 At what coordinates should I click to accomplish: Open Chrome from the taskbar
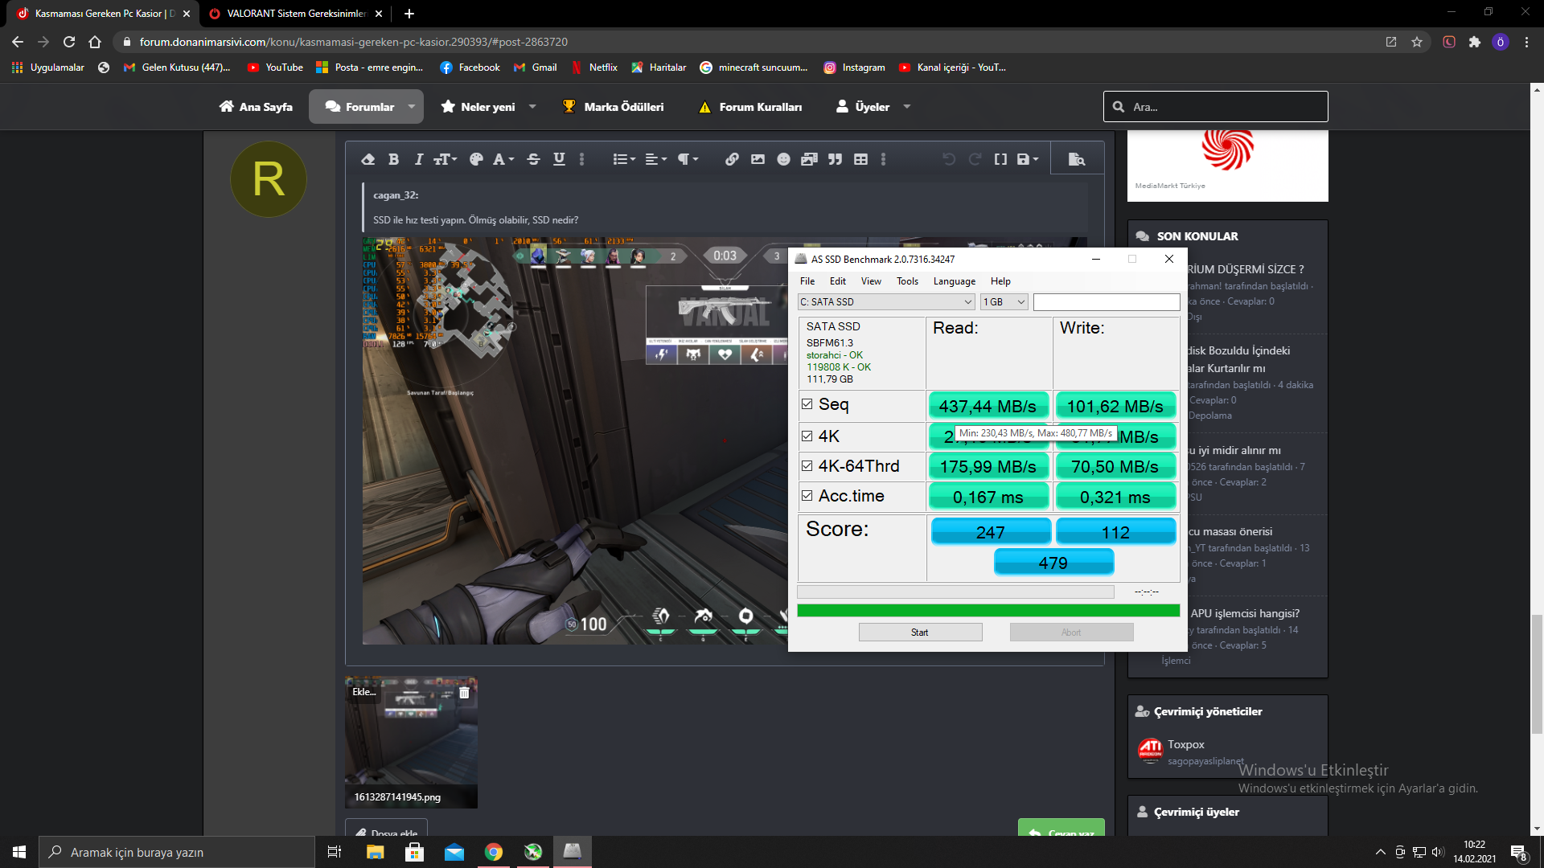click(494, 852)
